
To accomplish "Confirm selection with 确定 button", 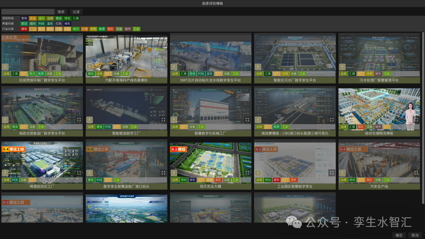I will tap(399, 235).
